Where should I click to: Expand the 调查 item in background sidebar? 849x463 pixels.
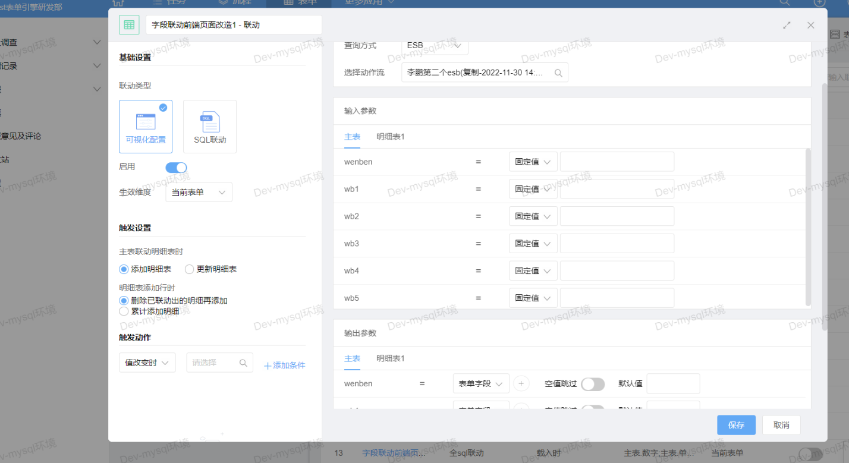coord(98,42)
